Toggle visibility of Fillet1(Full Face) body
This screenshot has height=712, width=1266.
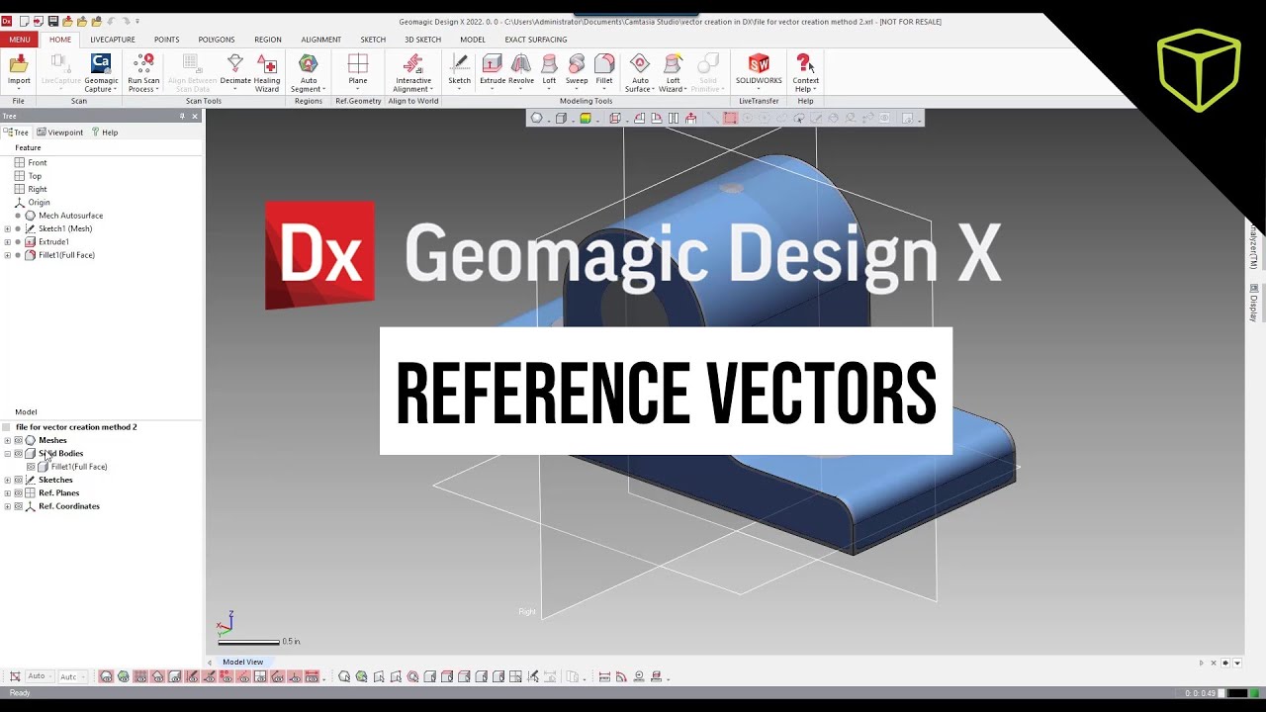point(31,467)
